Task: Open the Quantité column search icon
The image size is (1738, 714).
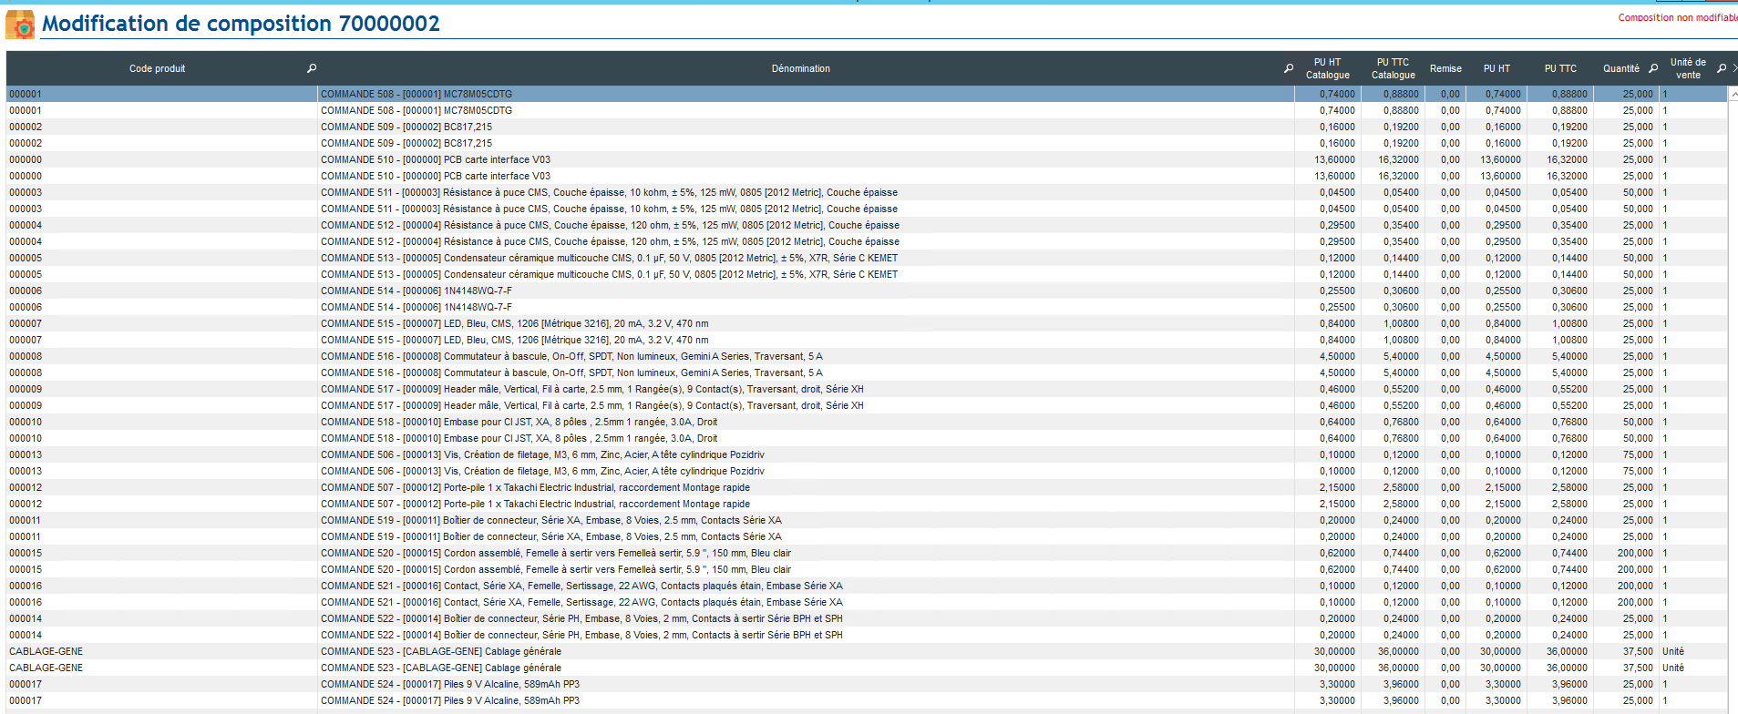Action: (1653, 68)
